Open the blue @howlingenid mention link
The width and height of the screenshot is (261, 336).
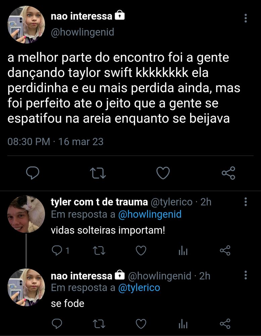150,214
